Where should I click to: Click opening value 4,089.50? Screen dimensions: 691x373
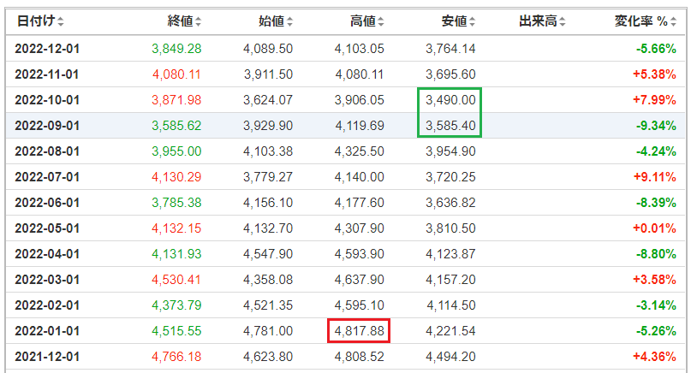pyautogui.click(x=268, y=49)
